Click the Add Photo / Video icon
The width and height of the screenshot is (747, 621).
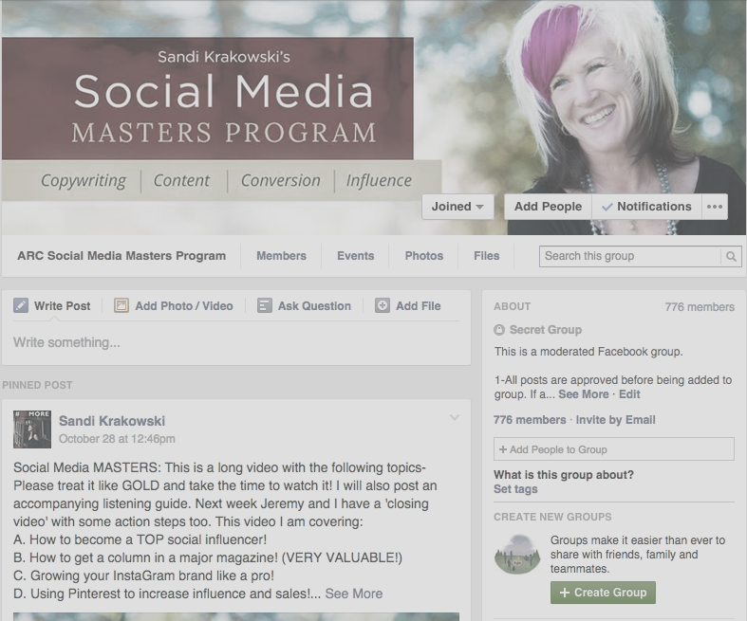click(x=121, y=305)
